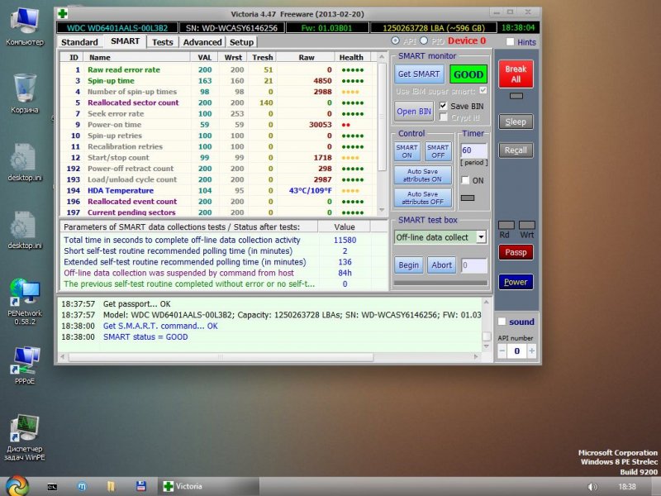Uncheck the Save BIN checkbox

(444, 106)
